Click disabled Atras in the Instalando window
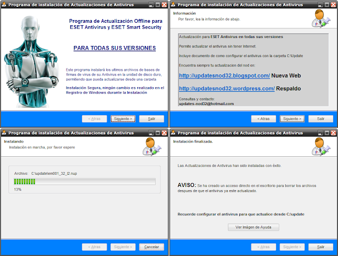The width and height of the screenshot is (338, 256). [94, 247]
